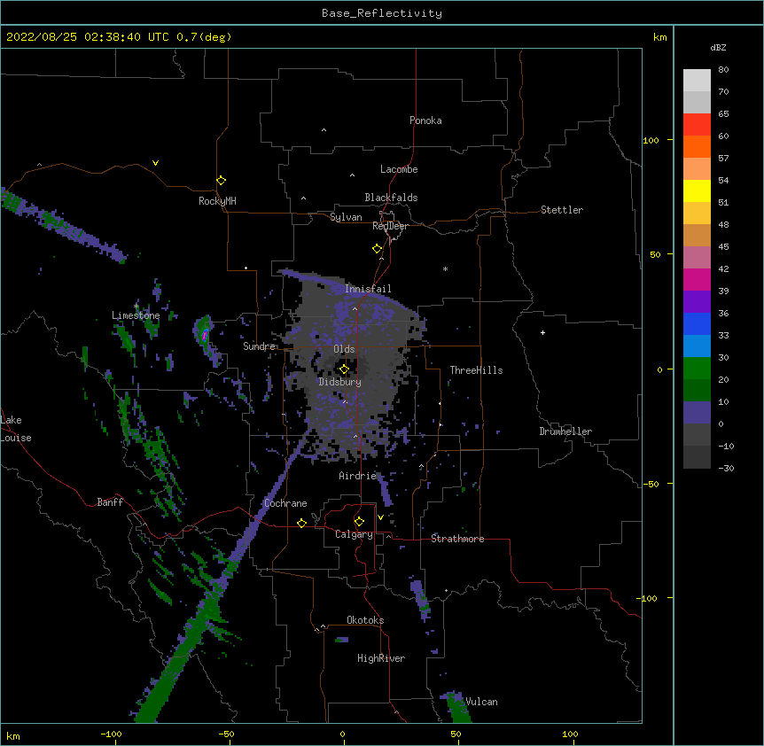Click the green 30 dBZ legend swatch

coord(697,369)
